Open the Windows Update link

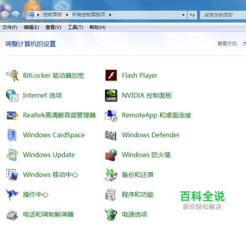49,155
